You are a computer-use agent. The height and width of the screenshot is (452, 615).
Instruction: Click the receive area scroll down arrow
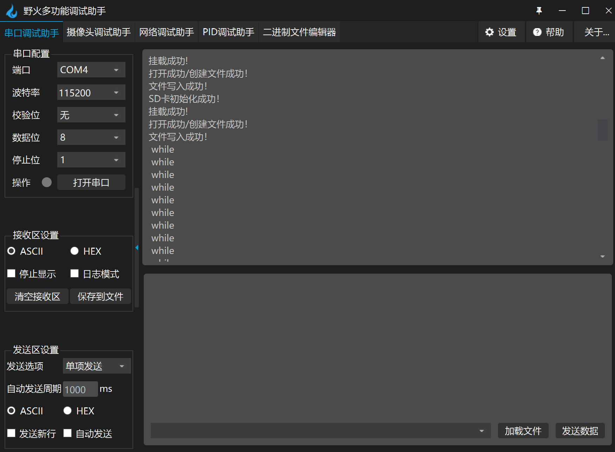coord(602,256)
